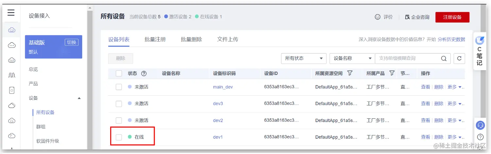
Task: Click the 在线 status of dev1
Action: [x=136, y=137]
